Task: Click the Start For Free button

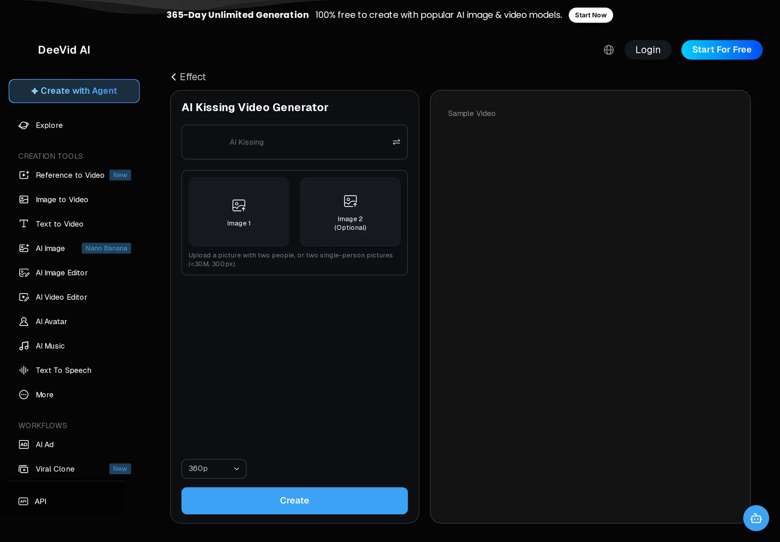Action: pos(721,50)
